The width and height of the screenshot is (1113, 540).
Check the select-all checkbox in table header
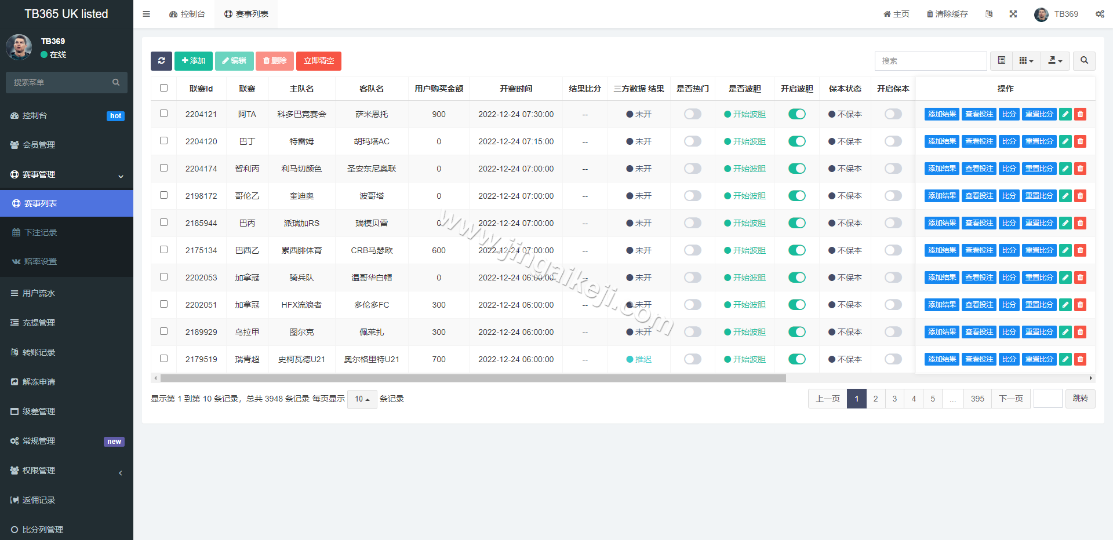[x=163, y=87]
